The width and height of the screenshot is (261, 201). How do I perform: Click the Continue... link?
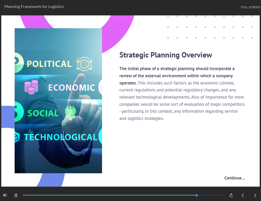click(x=234, y=178)
